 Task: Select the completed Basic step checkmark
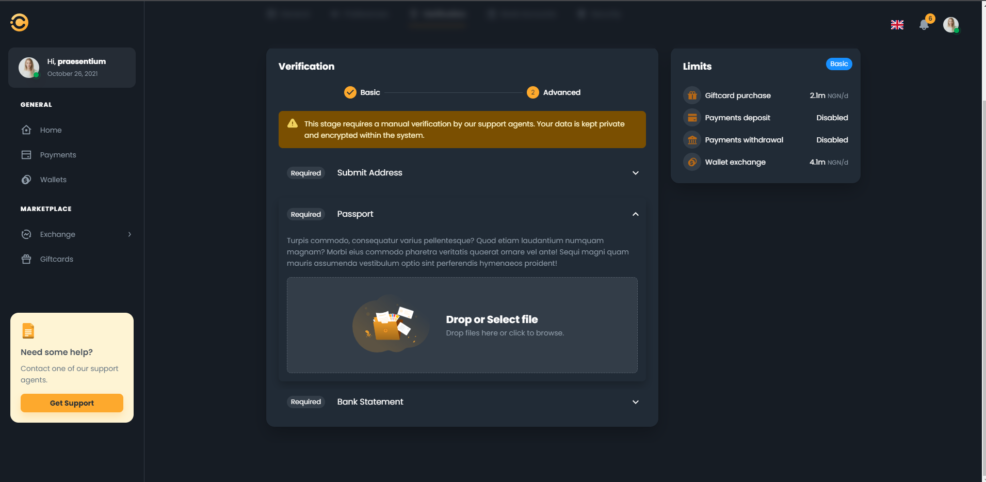coord(350,92)
